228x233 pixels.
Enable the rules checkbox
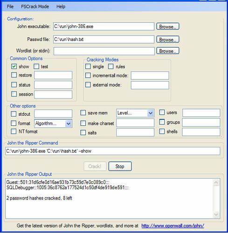pos(111,67)
